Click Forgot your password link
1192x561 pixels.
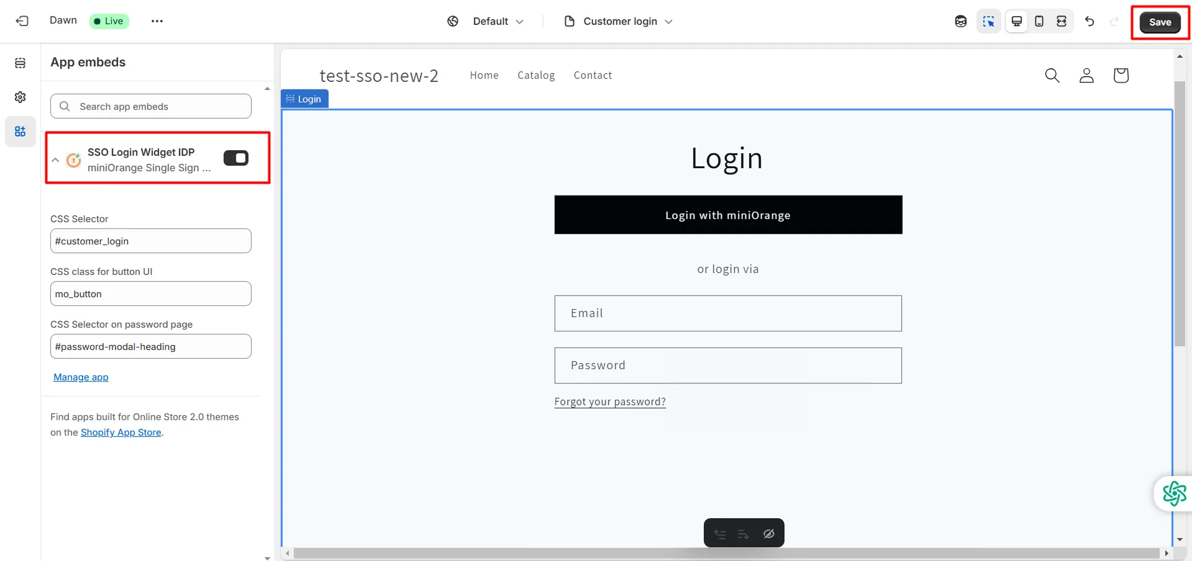click(610, 402)
